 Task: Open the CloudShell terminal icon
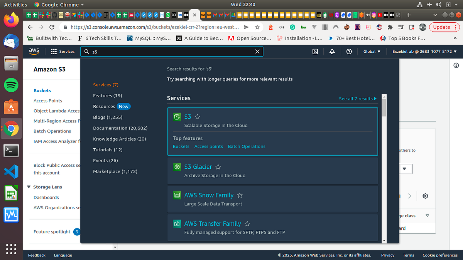315,52
